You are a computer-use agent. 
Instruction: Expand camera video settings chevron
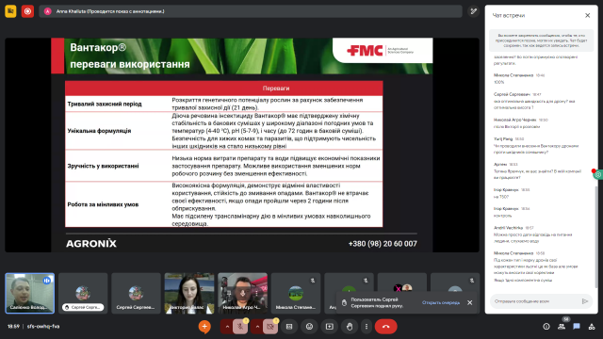pyautogui.click(x=257, y=327)
